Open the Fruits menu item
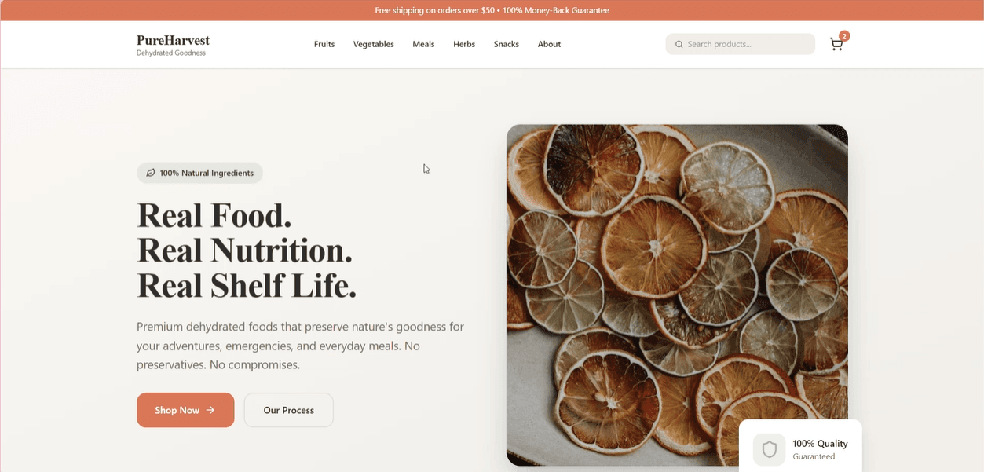The height and width of the screenshot is (472, 984). point(324,44)
